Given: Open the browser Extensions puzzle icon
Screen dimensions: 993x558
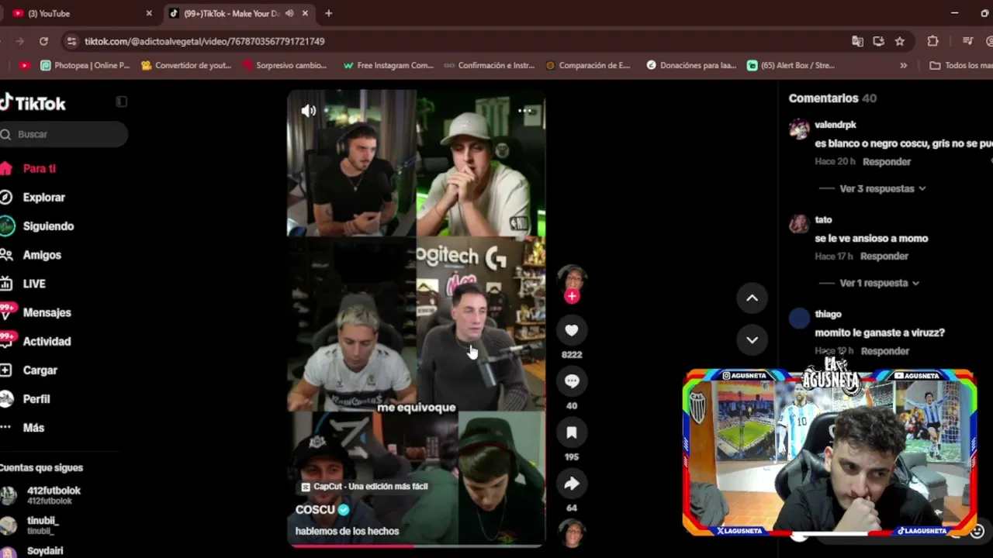Looking at the screenshot, I should (933, 41).
